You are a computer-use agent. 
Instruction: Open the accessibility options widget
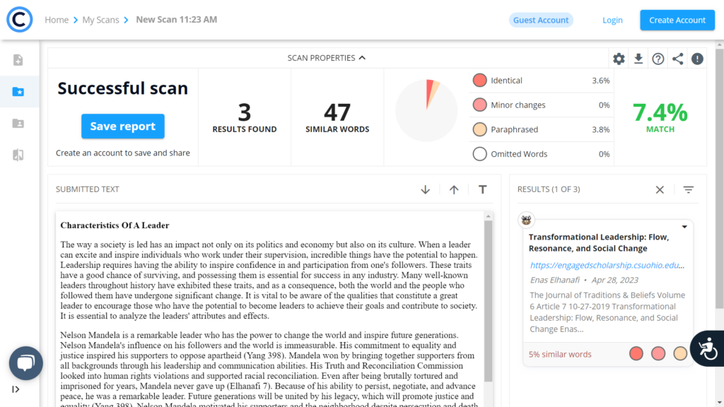pyautogui.click(x=706, y=348)
